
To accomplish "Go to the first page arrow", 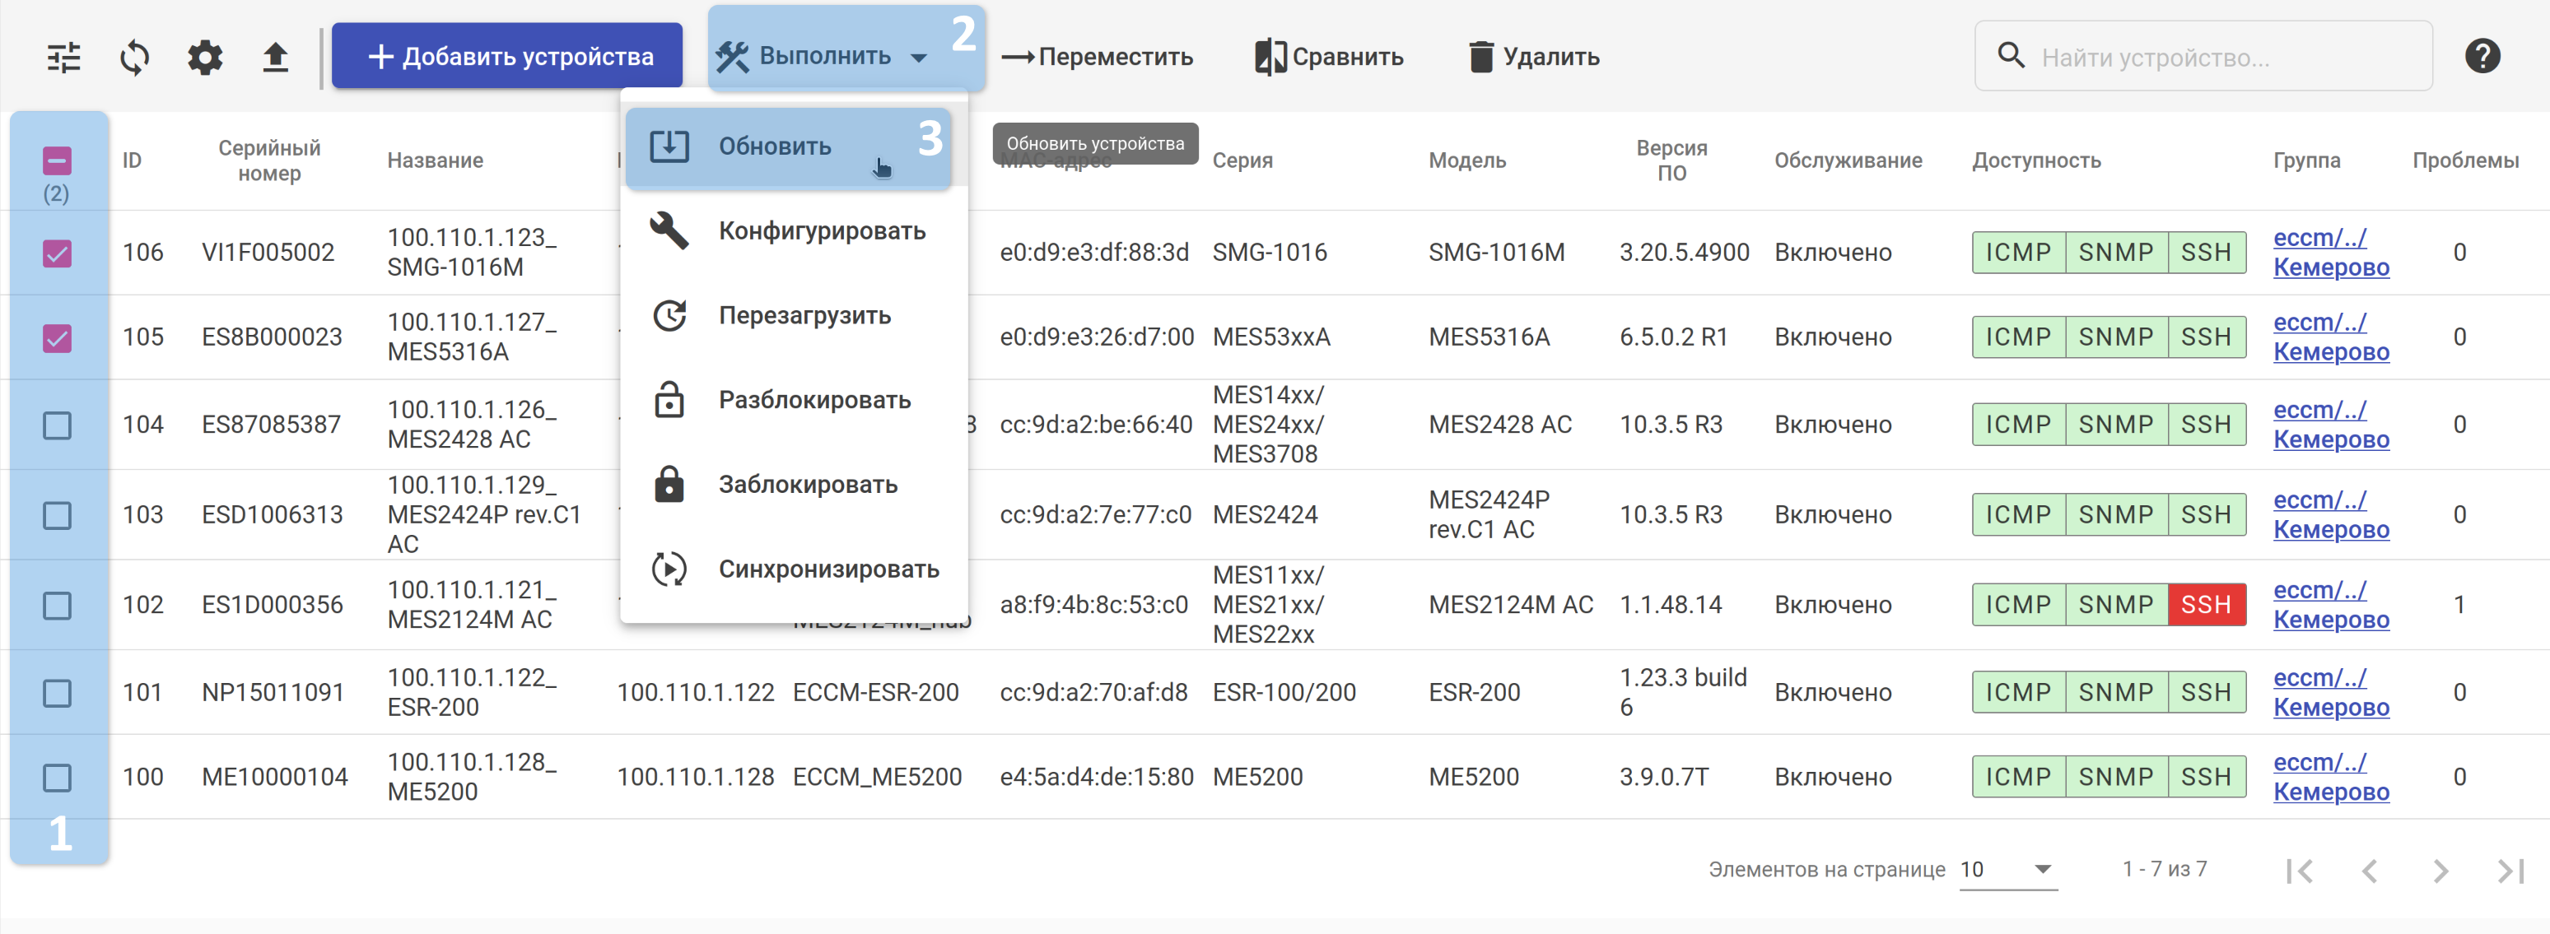I will click(2300, 871).
